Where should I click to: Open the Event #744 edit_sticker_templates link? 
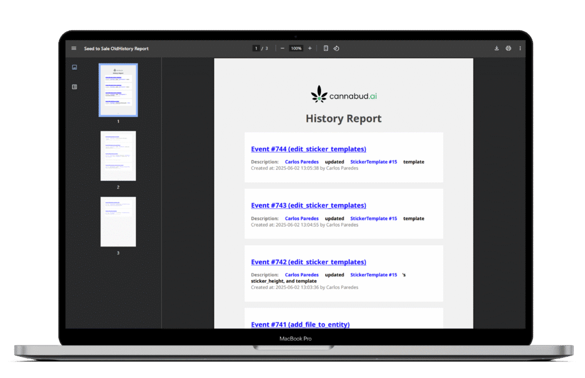pyautogui.click(x=308, y=149)
